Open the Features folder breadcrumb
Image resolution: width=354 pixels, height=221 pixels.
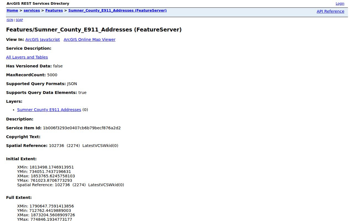coord(54,10)
